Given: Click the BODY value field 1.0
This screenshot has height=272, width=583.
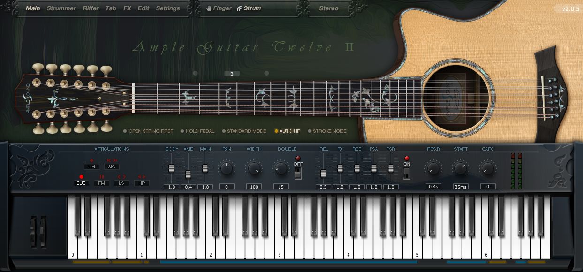Looking at the screenshot, I should point(172,187).
